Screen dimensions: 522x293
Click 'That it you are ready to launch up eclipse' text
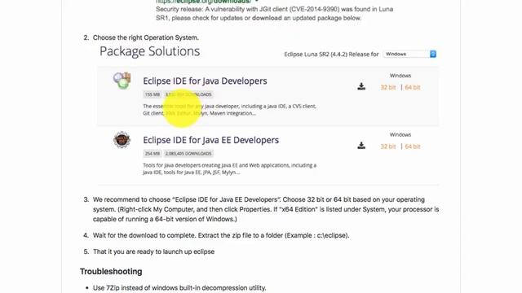click(x=154, y=251)
